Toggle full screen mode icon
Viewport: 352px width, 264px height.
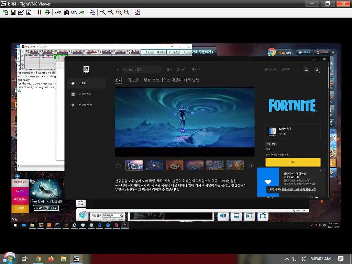coord(137,12)
